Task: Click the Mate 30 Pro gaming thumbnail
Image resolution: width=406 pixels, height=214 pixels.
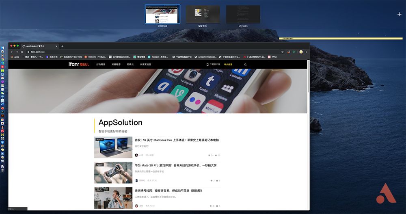Action: click(113, 173)
